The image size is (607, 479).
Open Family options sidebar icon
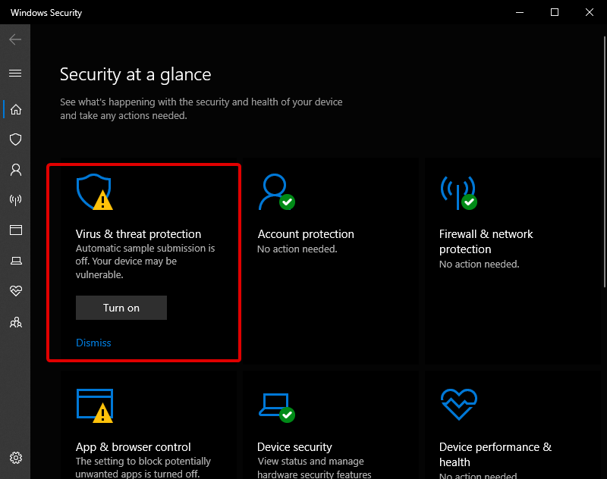point(15,322)
